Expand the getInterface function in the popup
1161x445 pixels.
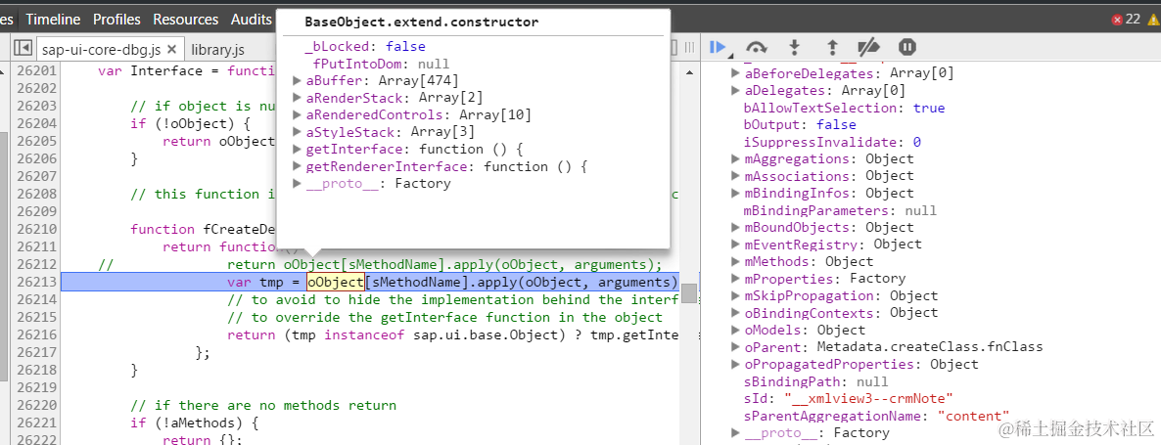click(x=298, y=149)
